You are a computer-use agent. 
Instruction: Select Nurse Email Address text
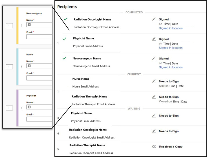pos(86,87)
